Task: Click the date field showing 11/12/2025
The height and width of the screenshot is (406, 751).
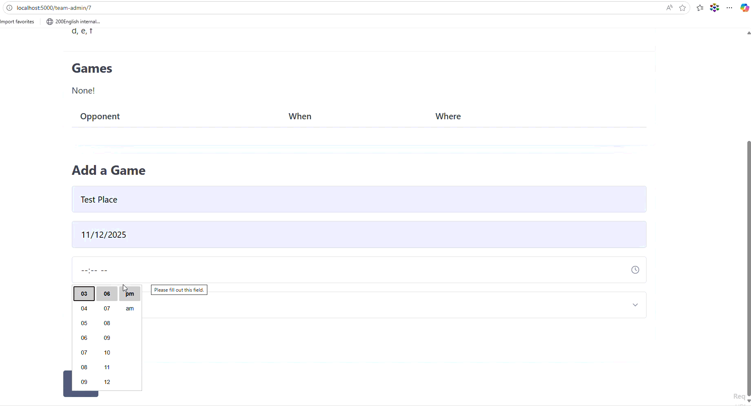Action: tap(359, 234)
